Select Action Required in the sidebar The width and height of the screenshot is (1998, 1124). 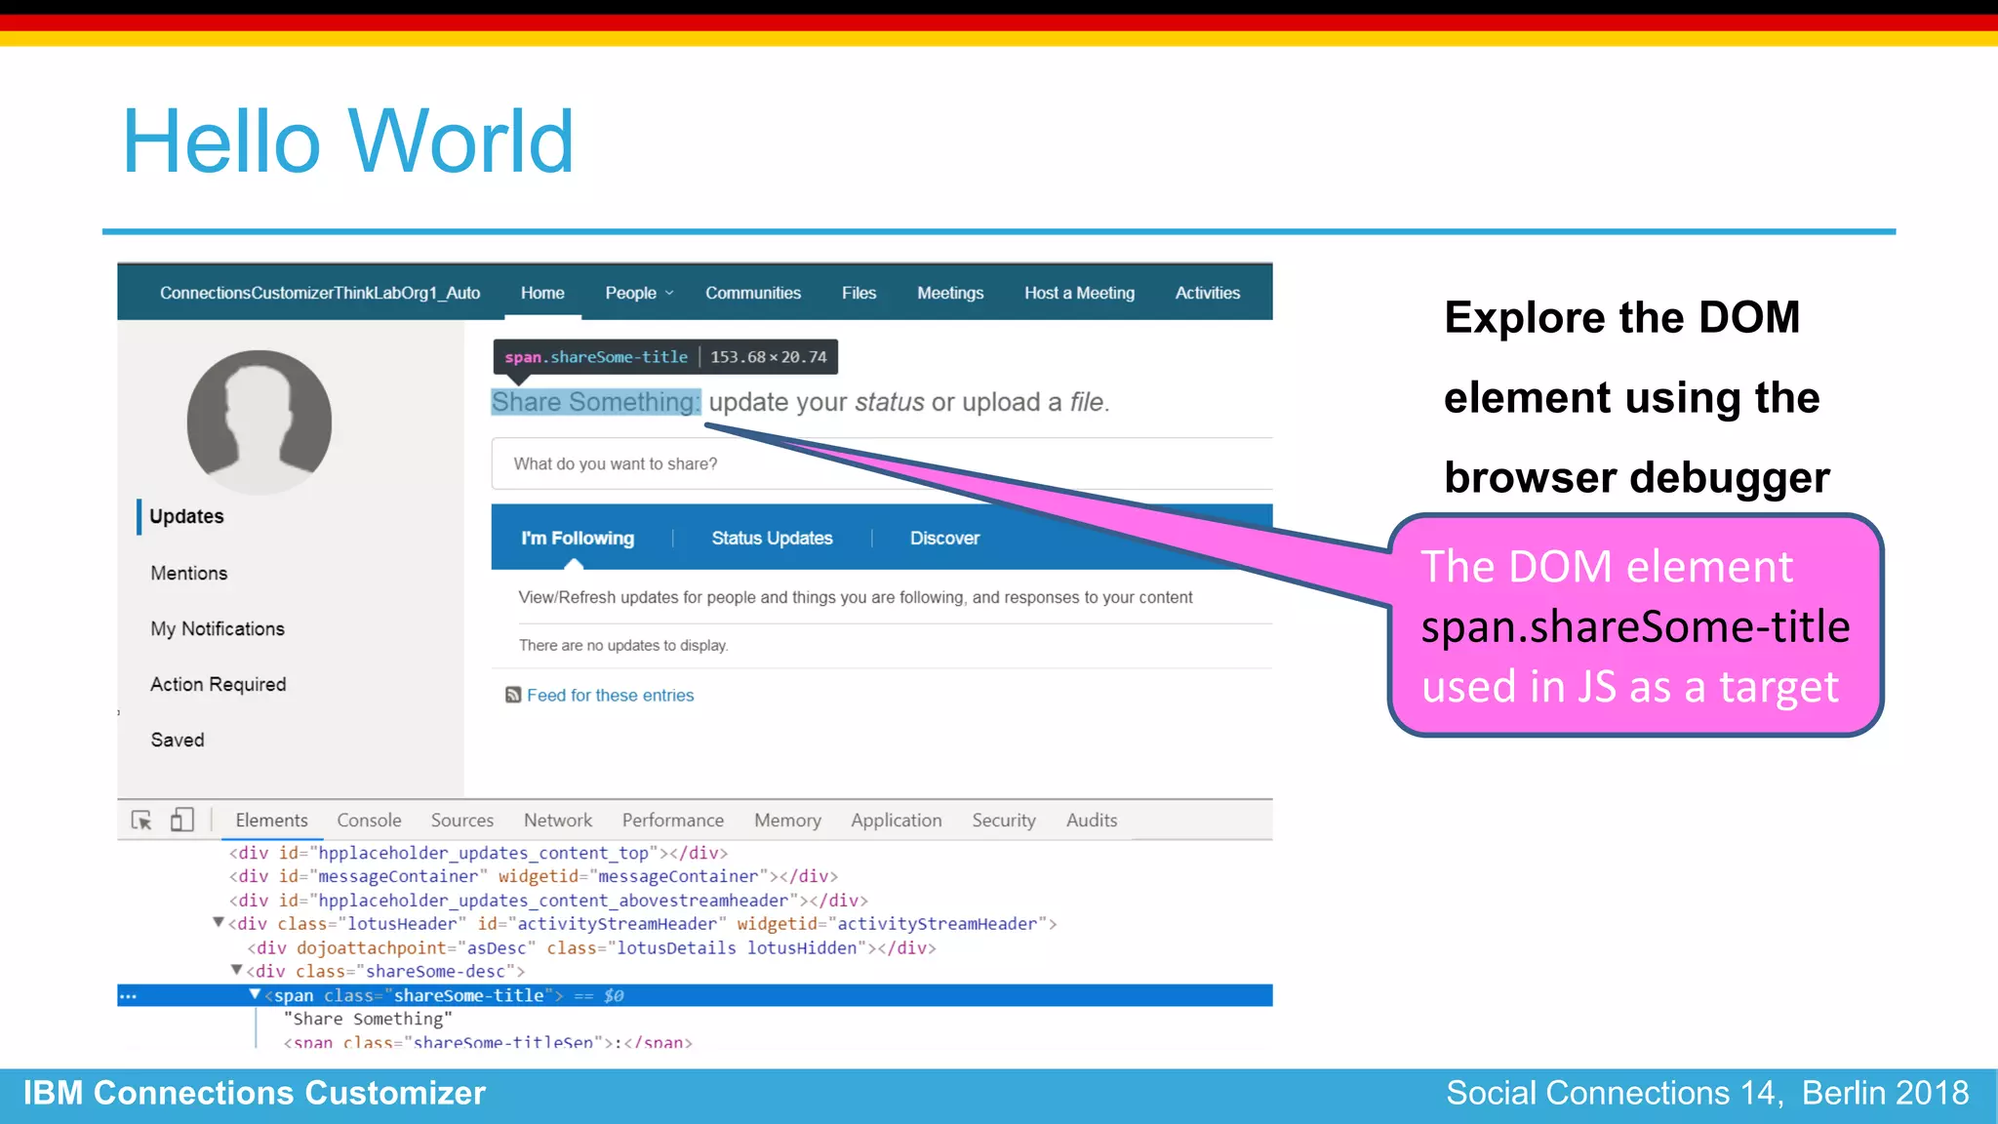[x=219, y=684]
